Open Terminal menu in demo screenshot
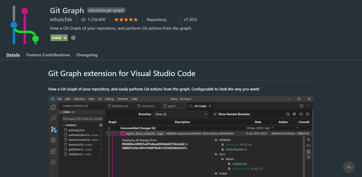The width and height of the screenshot is (362, 177). [122, 99]
